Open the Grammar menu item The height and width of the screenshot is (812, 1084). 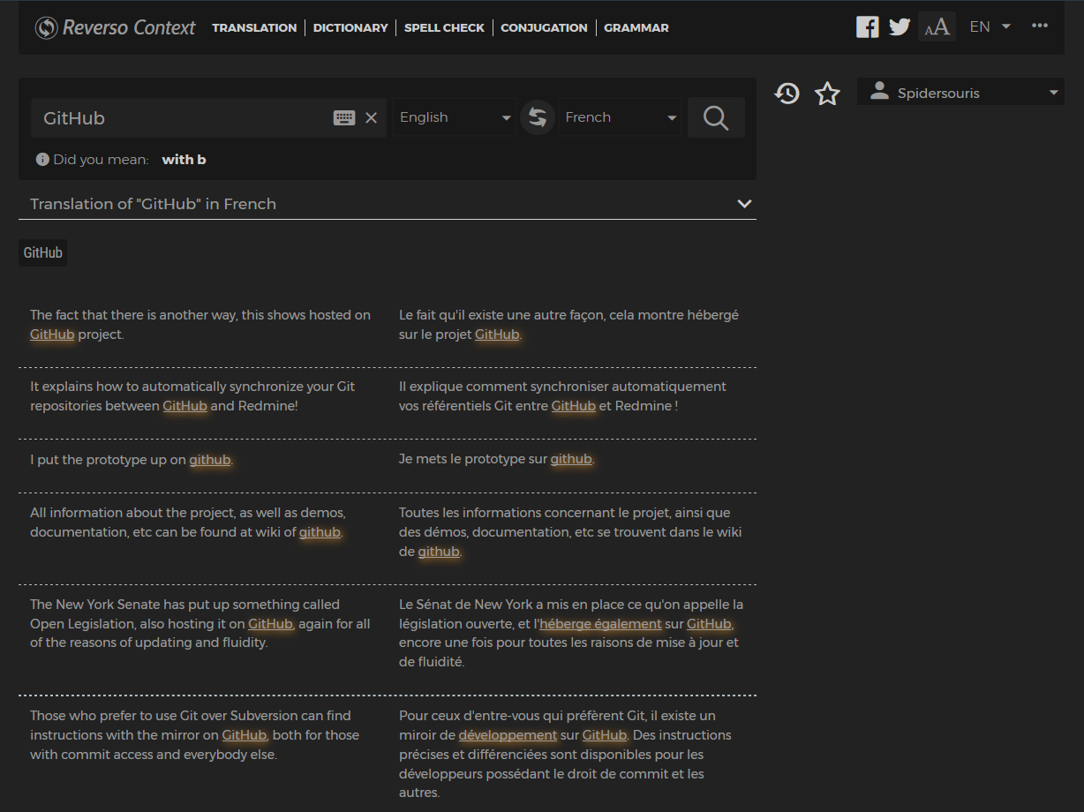click(x=636, y=27)
